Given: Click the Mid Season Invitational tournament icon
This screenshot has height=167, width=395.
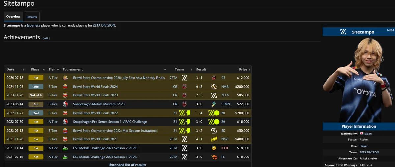Looking at the screenshot, I should pos(65,131).
